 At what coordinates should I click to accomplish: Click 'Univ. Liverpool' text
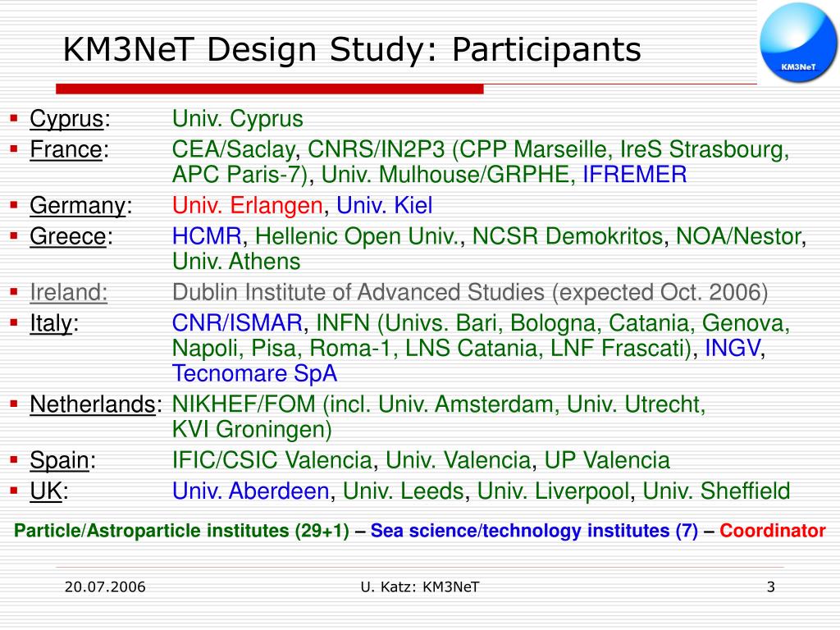point(554,491)
